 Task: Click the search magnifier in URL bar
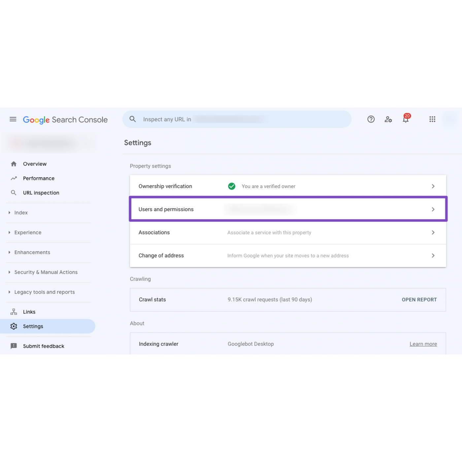point(133,119)
